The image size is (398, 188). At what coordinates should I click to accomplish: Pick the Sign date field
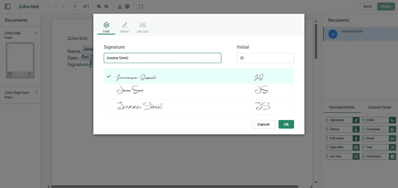click(x=343, y=147)
